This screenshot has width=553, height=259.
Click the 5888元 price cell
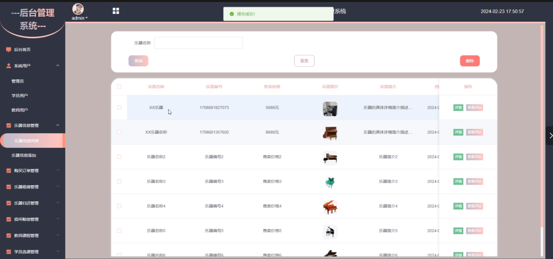pyautogui.click(x=272, y=108)
